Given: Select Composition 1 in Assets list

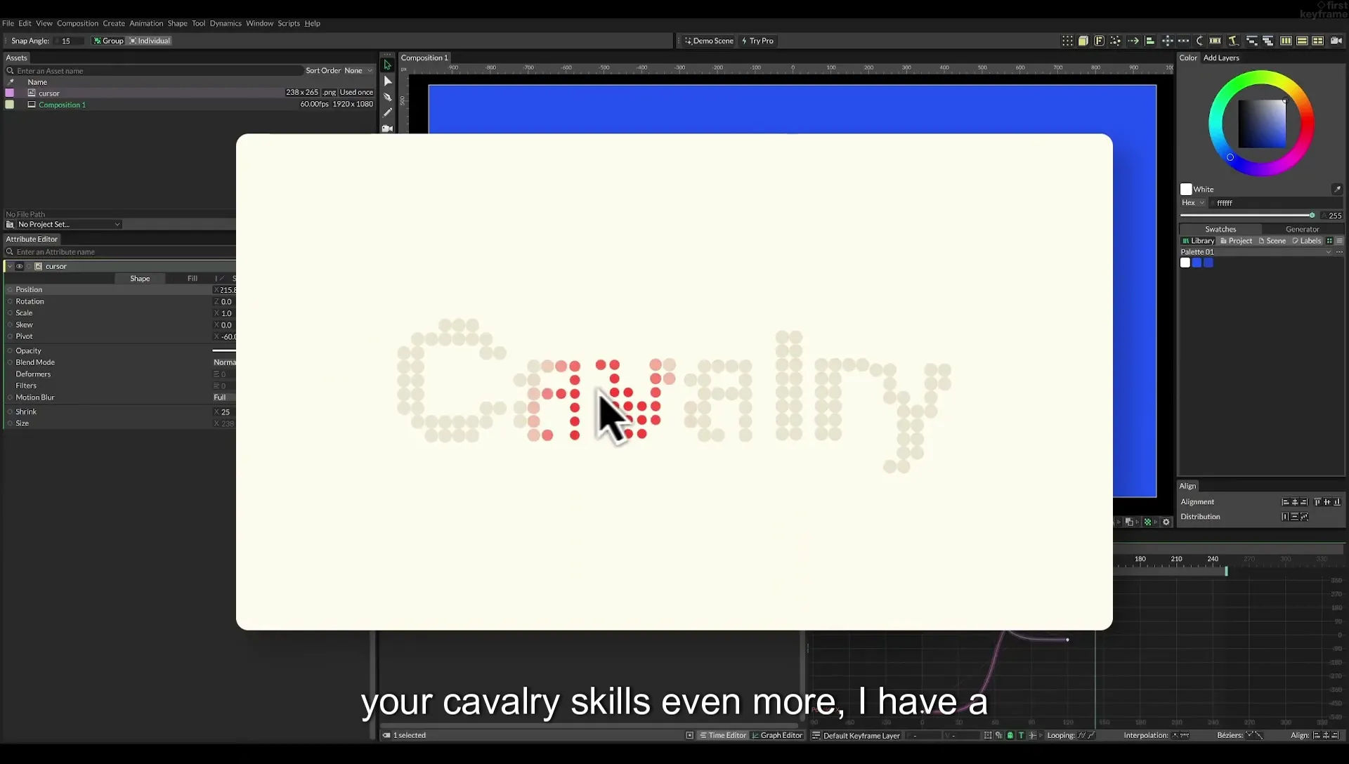Looking at the screenshot, I should (x=62, y=105).
